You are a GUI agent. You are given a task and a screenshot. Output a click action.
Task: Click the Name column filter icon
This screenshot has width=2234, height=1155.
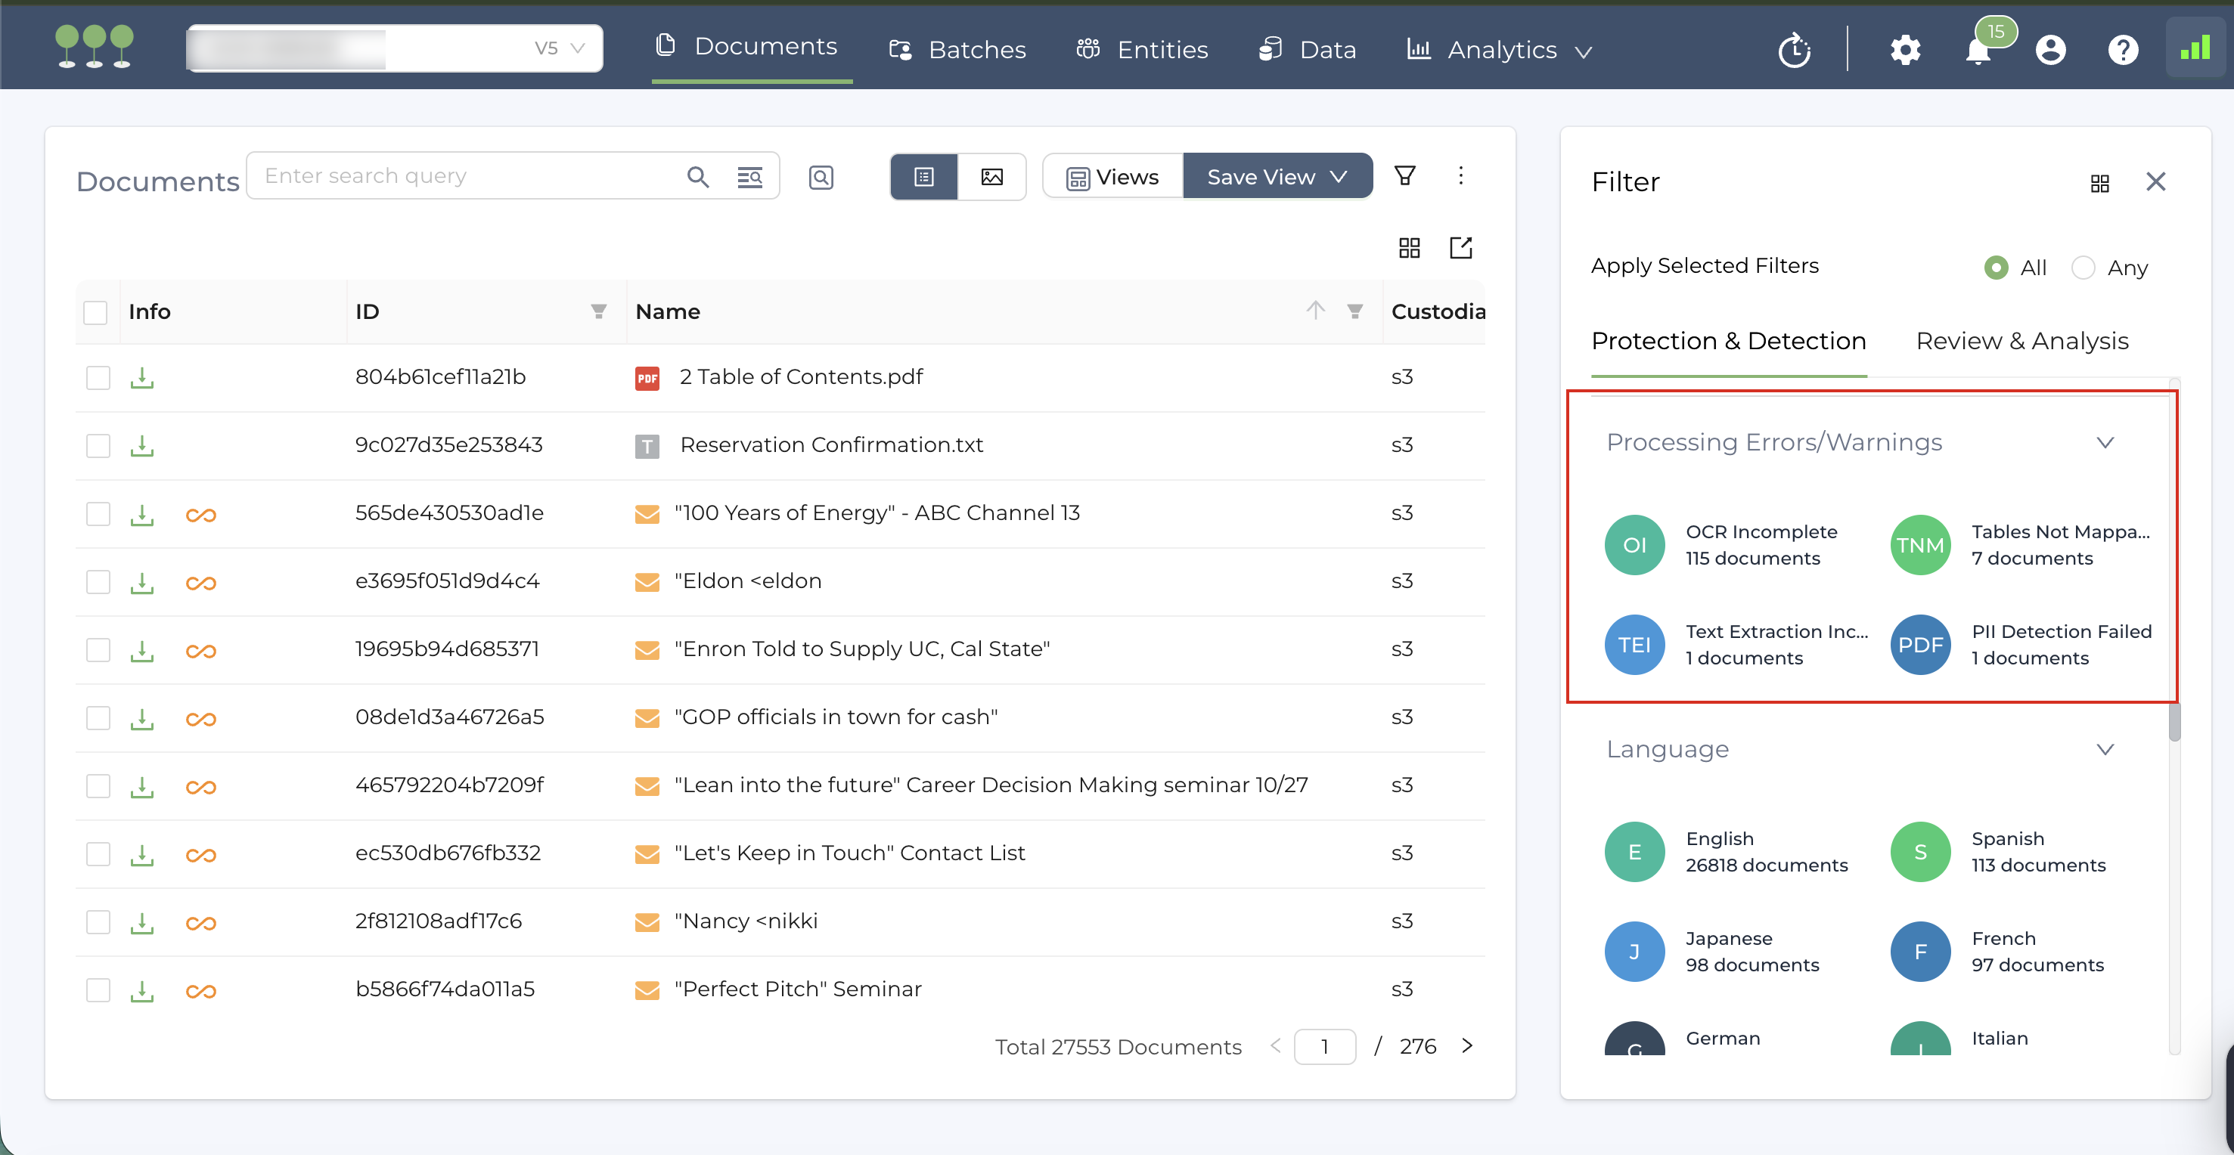tap(1354, 311)
